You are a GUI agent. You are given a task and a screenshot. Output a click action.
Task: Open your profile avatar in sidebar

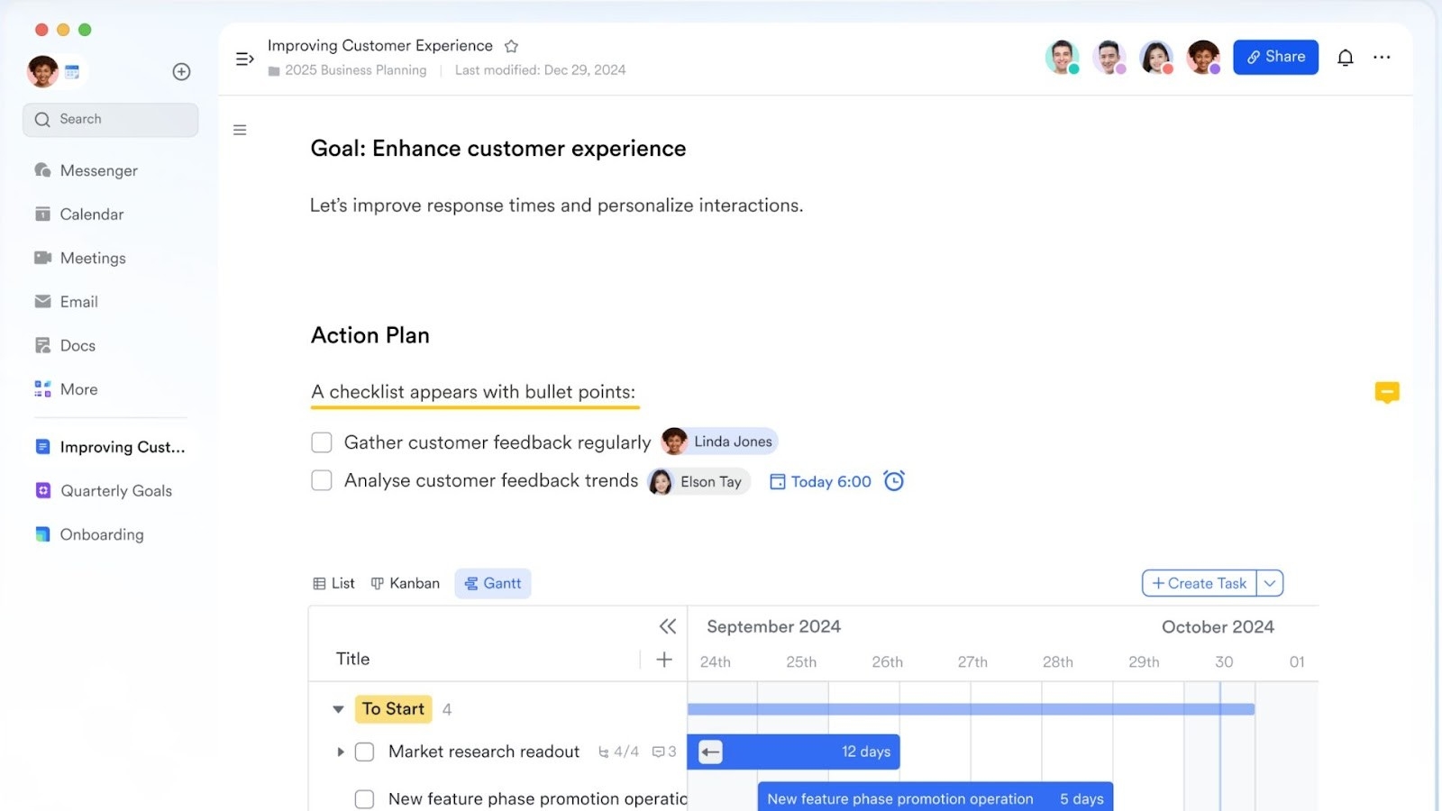pos(42,71)
